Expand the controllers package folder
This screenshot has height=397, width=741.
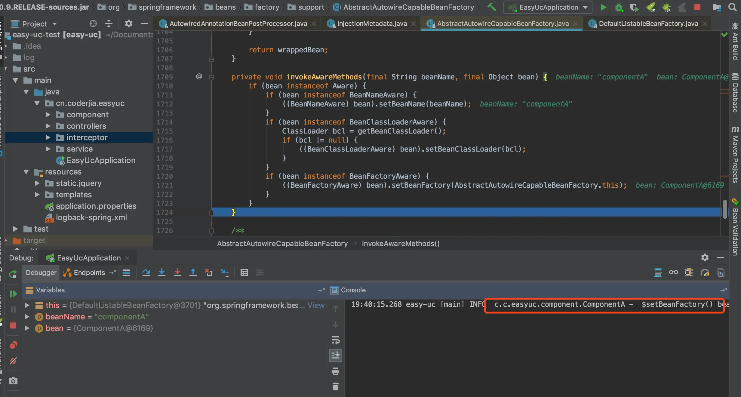click(48, 126)
